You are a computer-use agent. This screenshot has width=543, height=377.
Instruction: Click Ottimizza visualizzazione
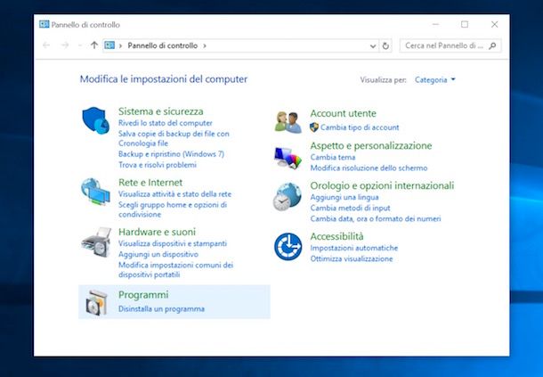[352, 258]
